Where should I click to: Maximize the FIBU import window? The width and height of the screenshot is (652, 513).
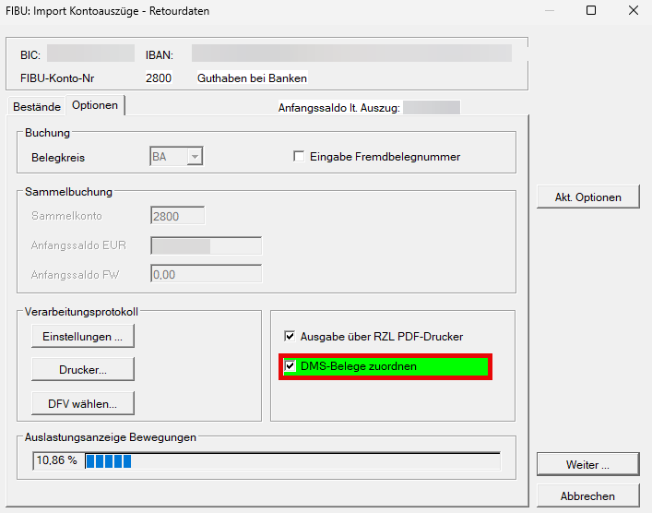(591, 11)
